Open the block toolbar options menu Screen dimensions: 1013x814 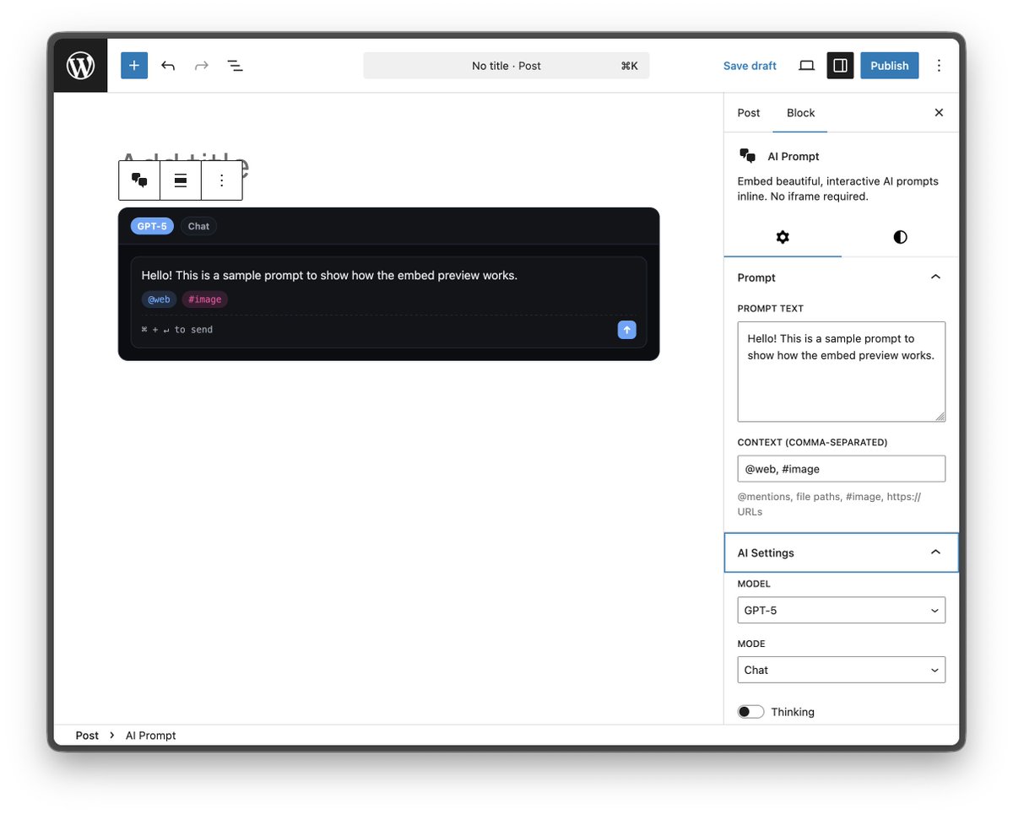pyautogui.click(x=221, y=180)
